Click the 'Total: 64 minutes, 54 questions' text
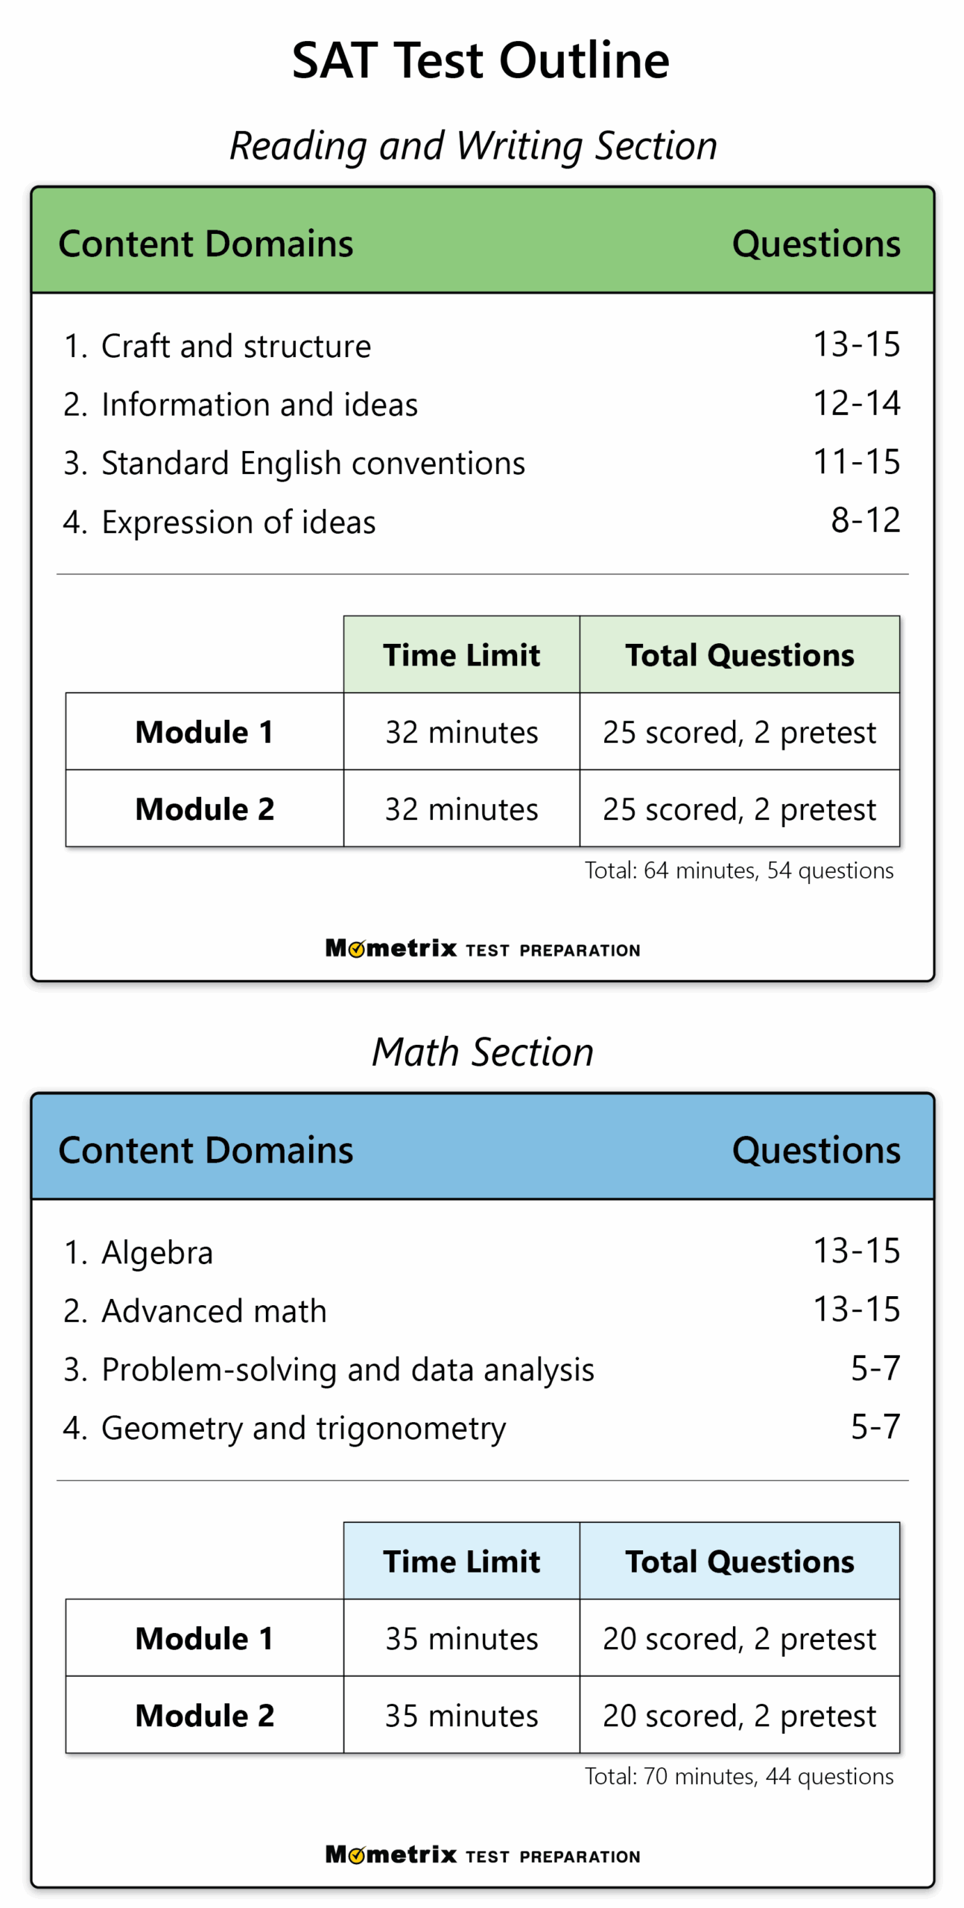This screenshot has height=1908, width=964. point(738,871)
